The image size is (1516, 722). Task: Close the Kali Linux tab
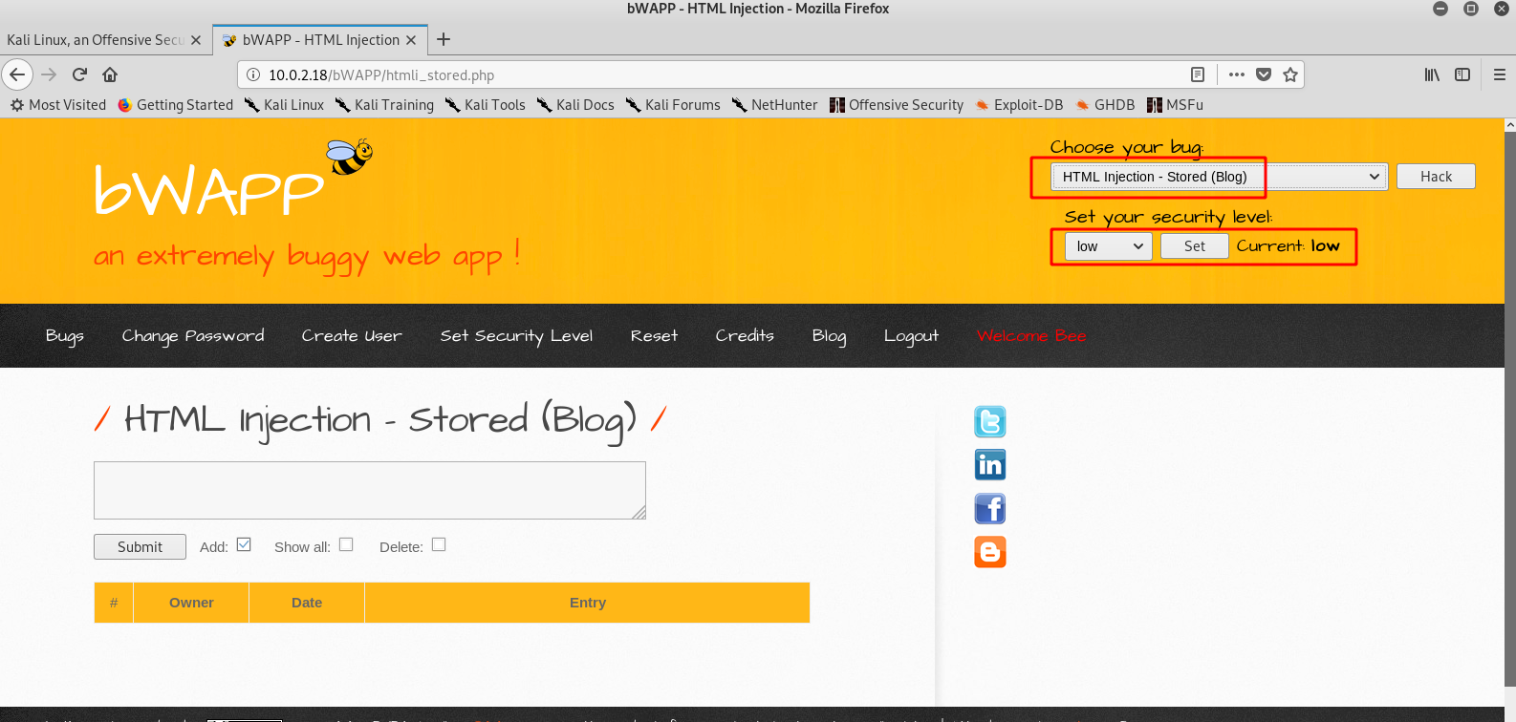pos(196,40)
